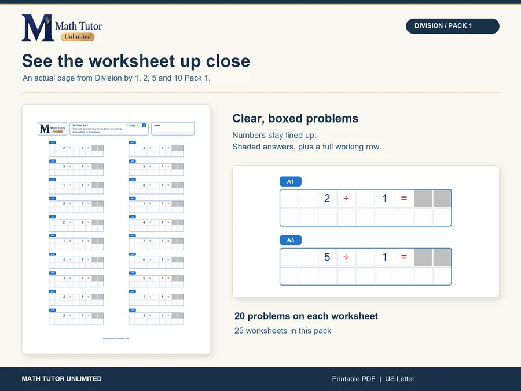521x391 pixels.
Task: Open the worksheet page preview thumbnail
Action: 116,229
